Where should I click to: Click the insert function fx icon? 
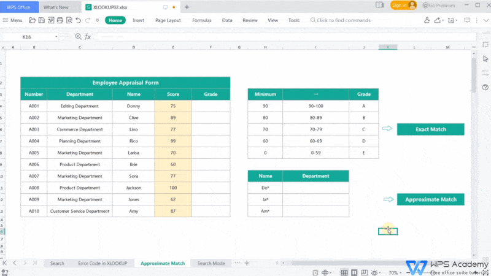(x=88, y=37)
